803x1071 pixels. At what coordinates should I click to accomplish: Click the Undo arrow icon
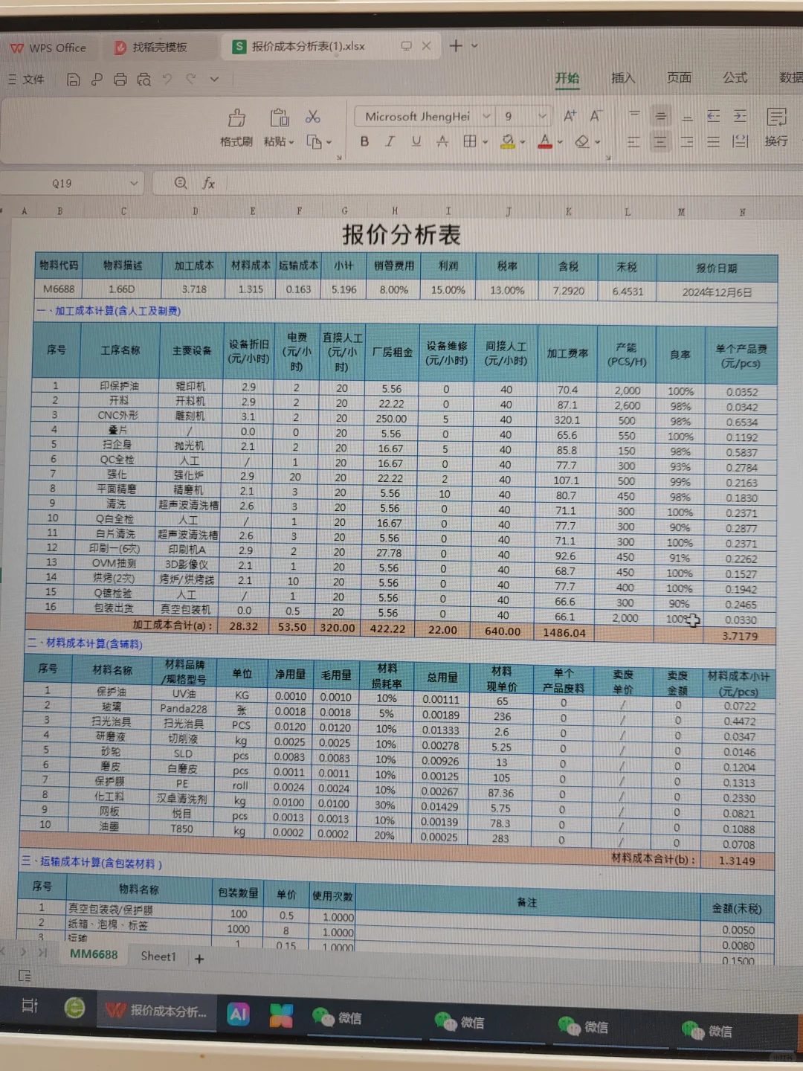168,80
